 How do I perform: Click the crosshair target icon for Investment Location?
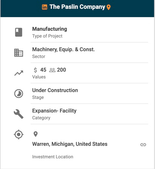18,135
